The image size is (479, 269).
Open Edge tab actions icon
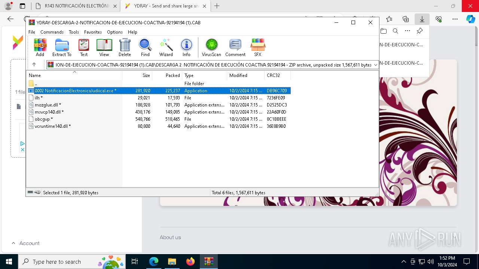pyautogui.click(x=22, y=6)
